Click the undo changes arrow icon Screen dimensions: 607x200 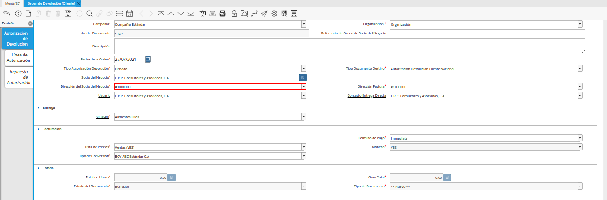(x=6, y=14)
